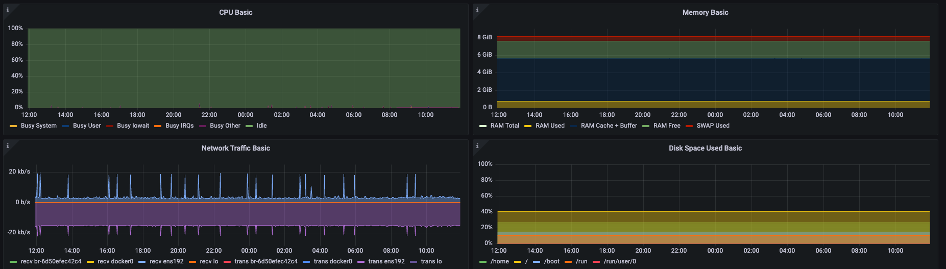Viewport: 946px width, 269px height.
Task: Click info icon on Disk Space Used panel
Action: tap(477, 145)
